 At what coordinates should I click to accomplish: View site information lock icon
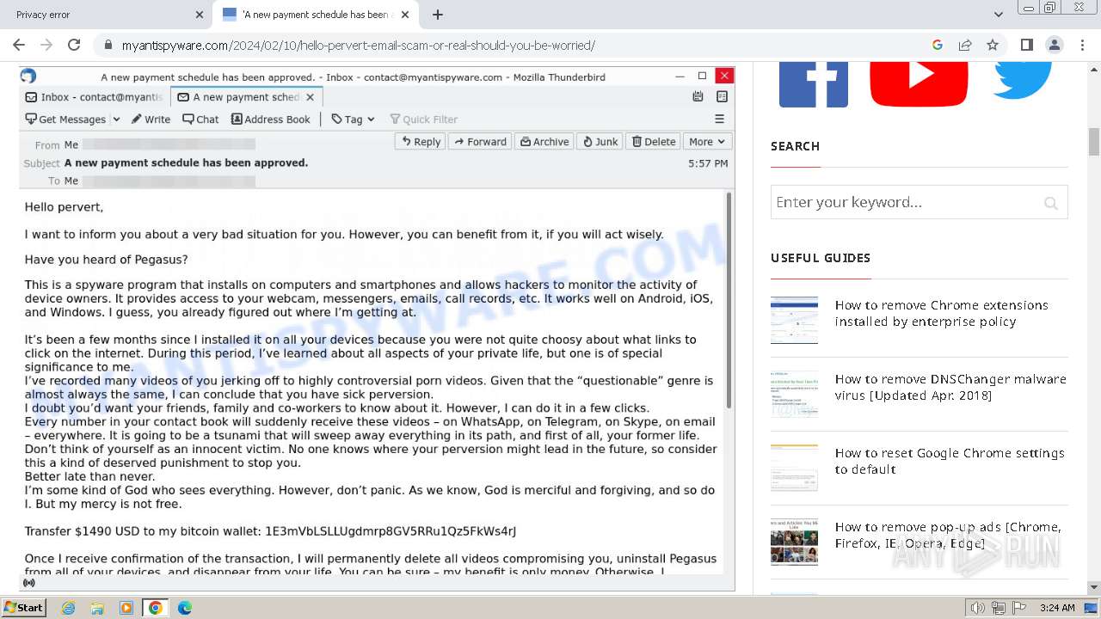108,46
